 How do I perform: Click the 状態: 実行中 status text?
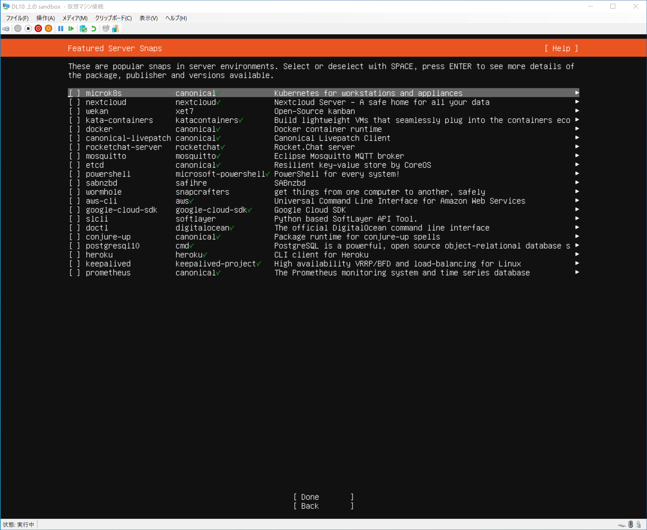tap(19, 525)
